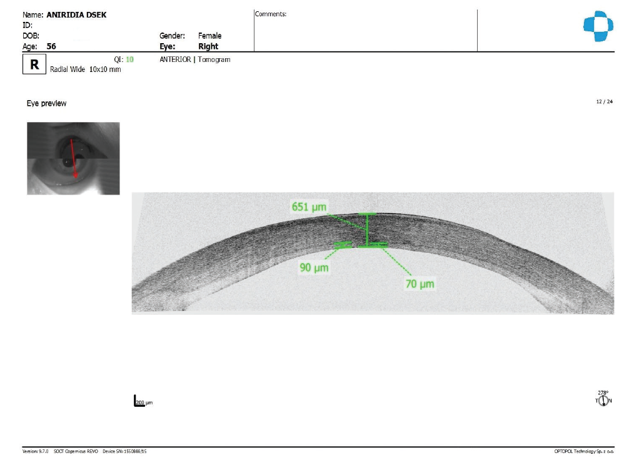Click the Eye value Right
634x475 pixels.
click(208, 46)
